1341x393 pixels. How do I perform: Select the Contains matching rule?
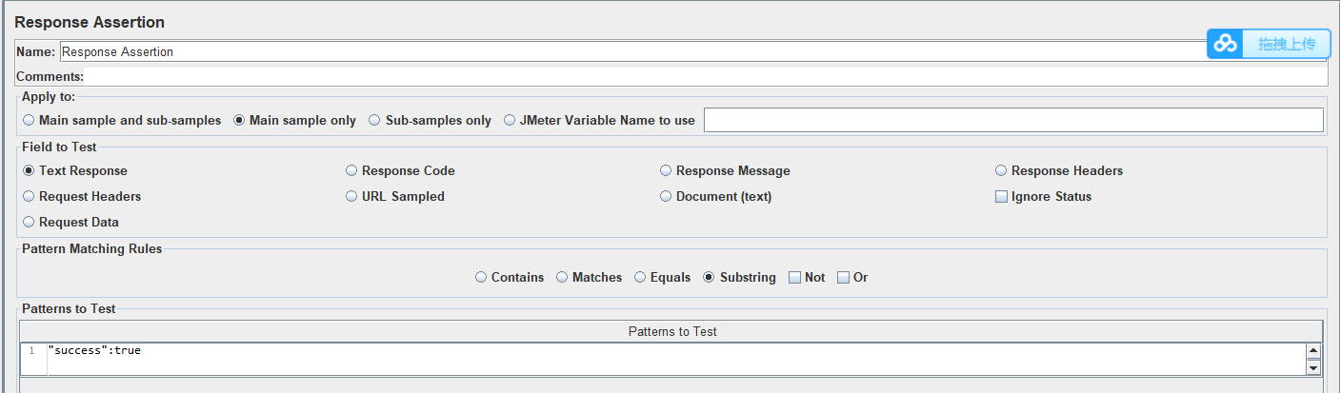point(481,278)
